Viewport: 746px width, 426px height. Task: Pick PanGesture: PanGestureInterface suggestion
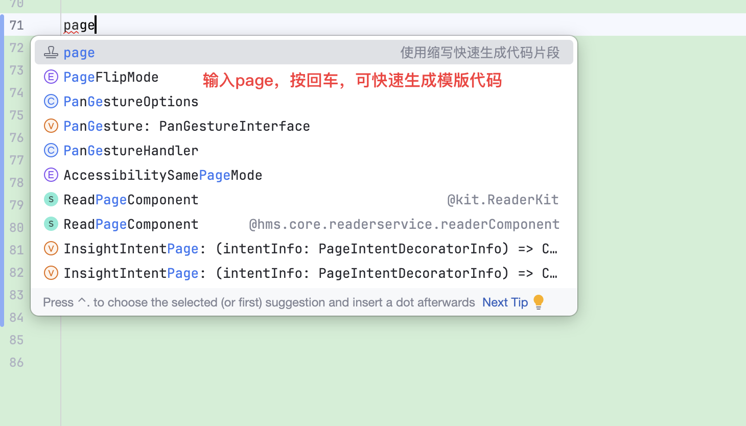coord(186,126)
